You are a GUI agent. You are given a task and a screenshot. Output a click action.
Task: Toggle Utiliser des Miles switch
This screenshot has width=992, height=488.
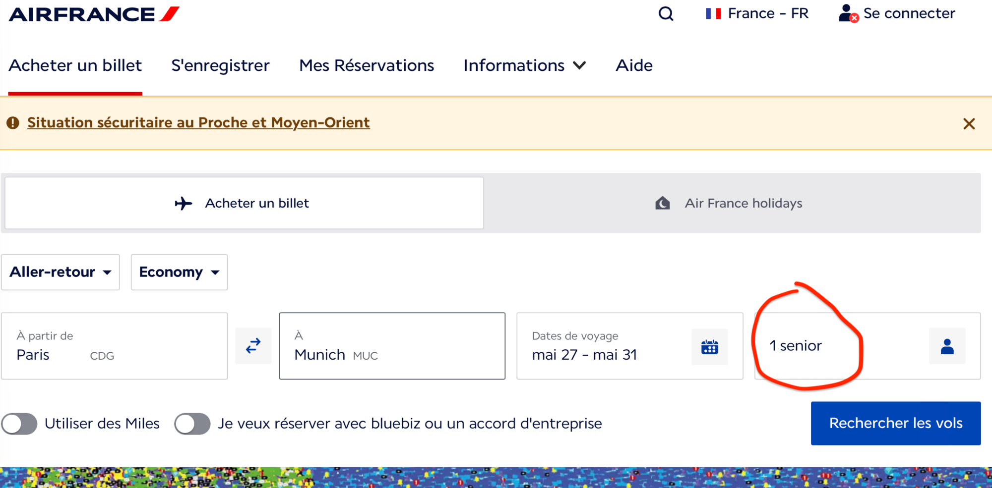pos(19,424)
